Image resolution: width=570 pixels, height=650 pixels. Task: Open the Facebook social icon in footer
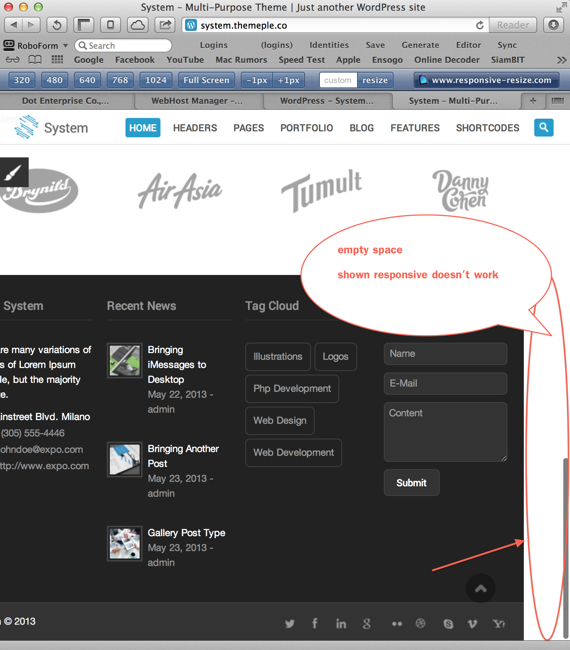[x=315, y=623]
